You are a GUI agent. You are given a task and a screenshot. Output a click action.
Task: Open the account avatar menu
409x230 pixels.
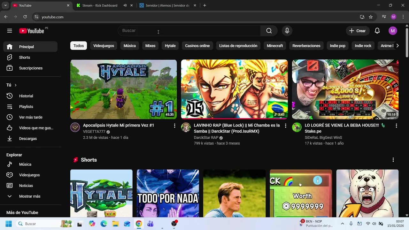393,31
